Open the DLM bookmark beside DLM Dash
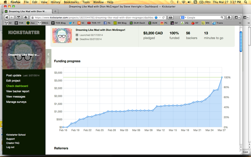Screen dimensions: 251x157 pos(153,23)
